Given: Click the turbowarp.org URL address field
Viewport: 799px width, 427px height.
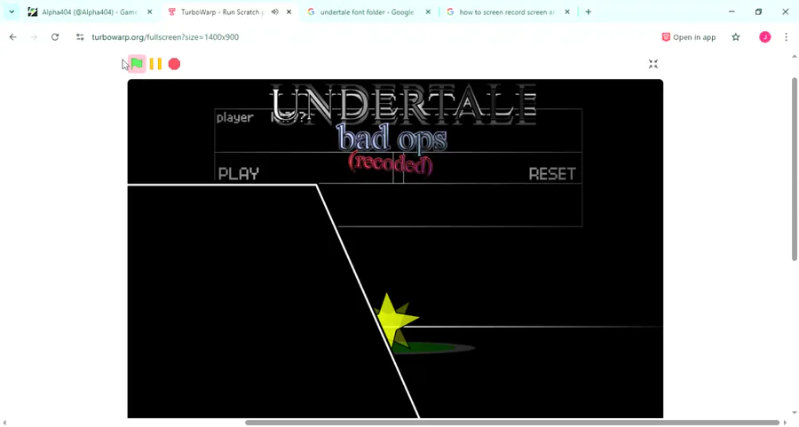Looking at the screenshot, I should click(165, 36).
